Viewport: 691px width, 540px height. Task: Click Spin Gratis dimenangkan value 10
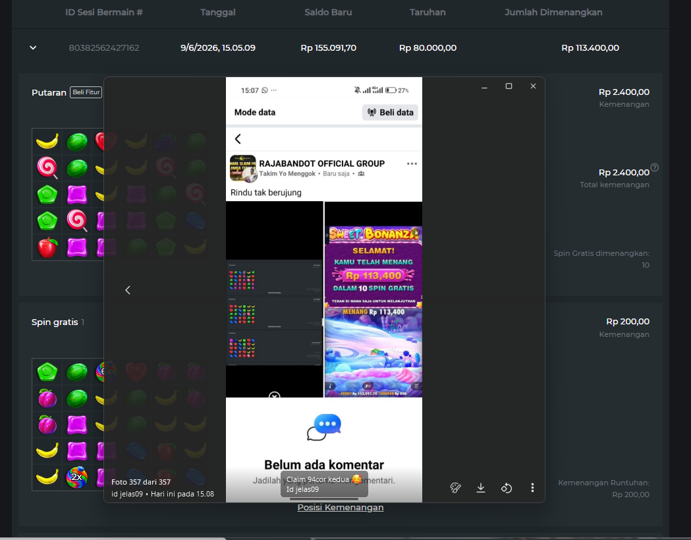pos(645,265)
